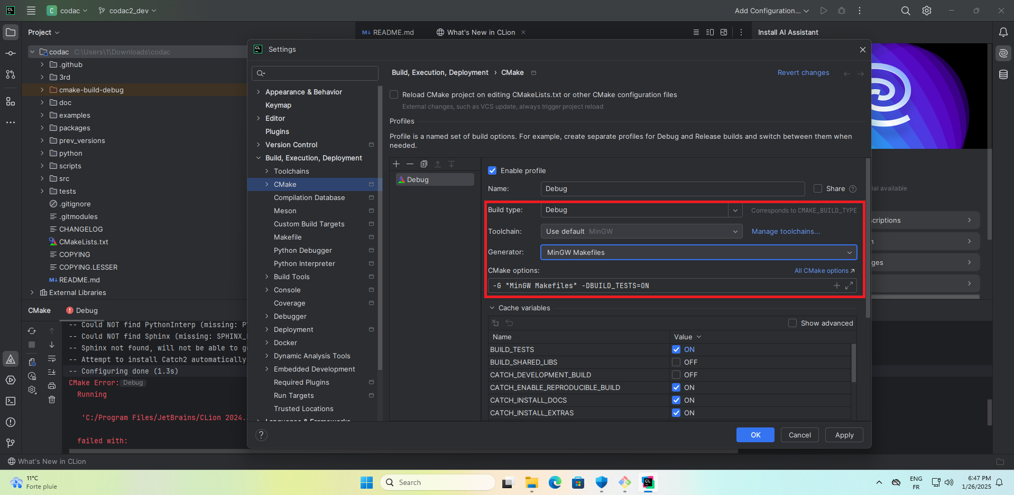This screenshot has width=1014, height=495.
Task: Enable the BUILD_SHARED_LIBS cache variable
Action: click(x=676, y=362)
